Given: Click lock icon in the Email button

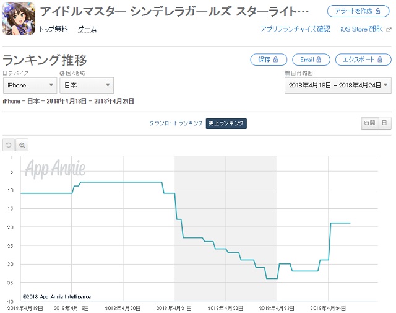Looking at the screenshot, I should [319, 60].
